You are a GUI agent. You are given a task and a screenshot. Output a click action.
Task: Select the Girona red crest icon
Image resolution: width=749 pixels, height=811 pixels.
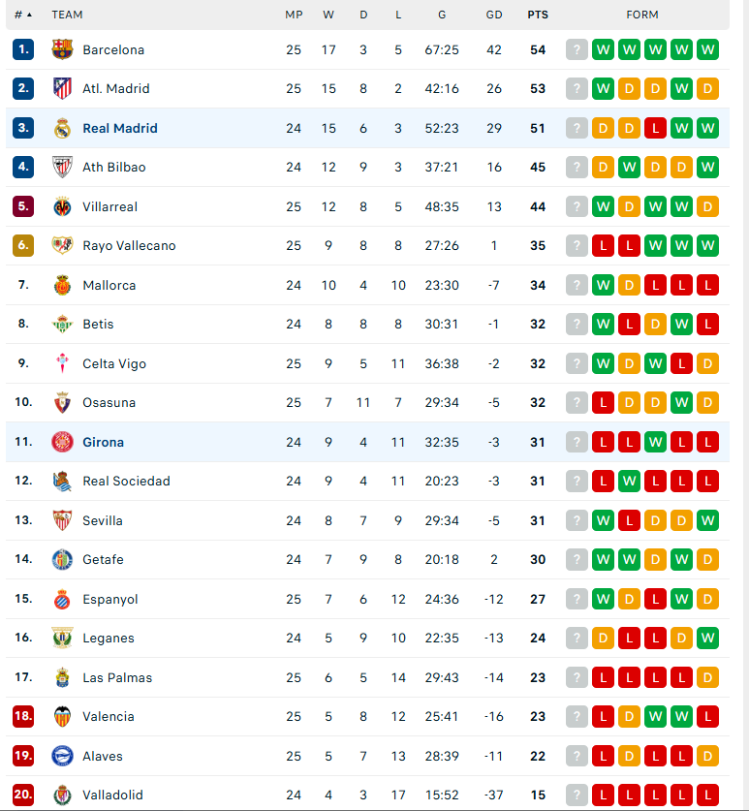[62, 442]
